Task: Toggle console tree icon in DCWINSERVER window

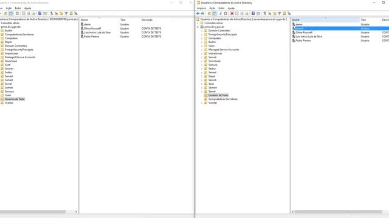Action: (11, 13)
